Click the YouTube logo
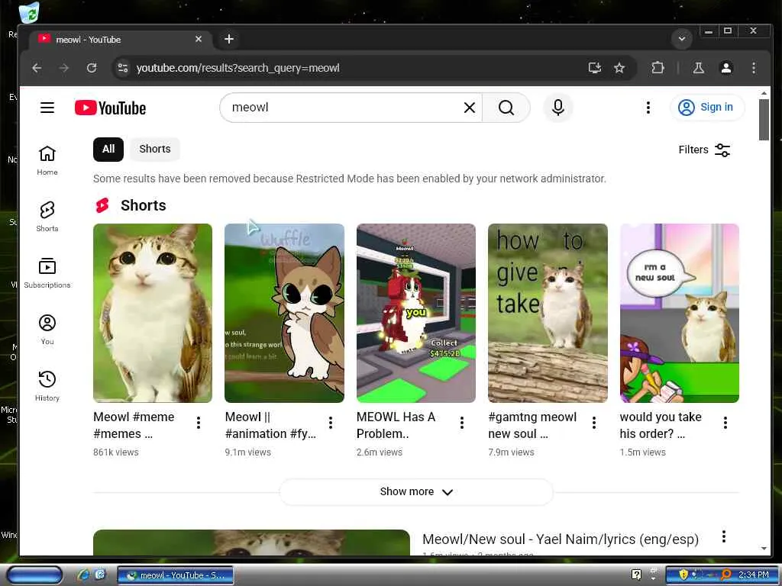The height and width of the screenshot is (586, 782). (x=110, y=108)
